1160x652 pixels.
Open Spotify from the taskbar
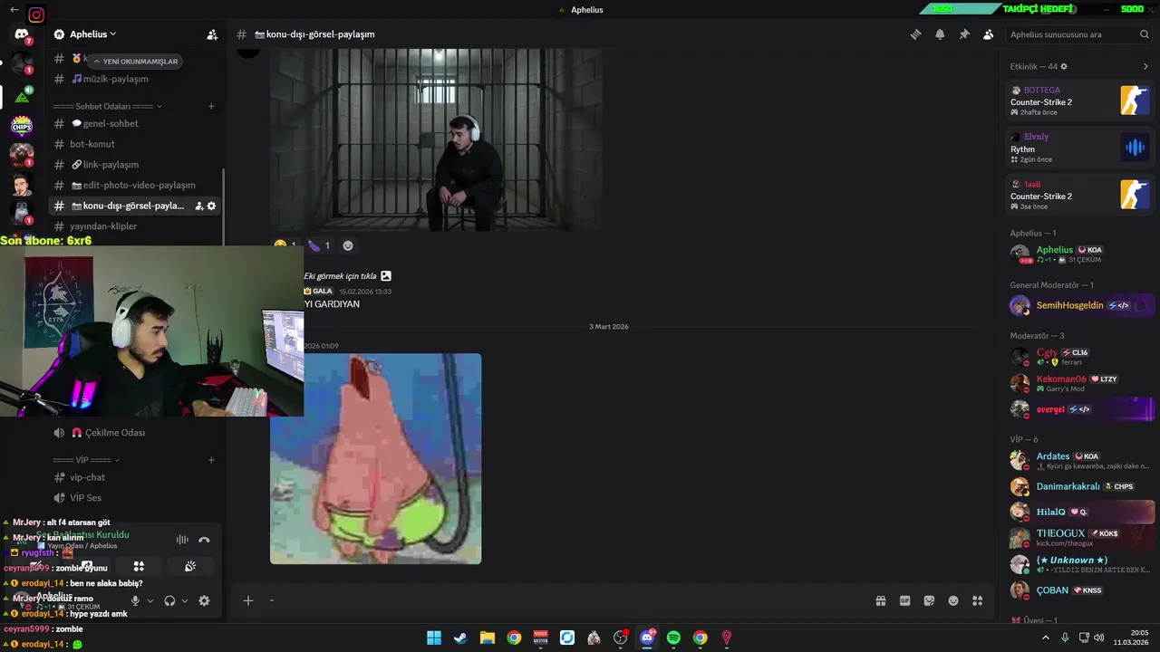click(673, 638)
